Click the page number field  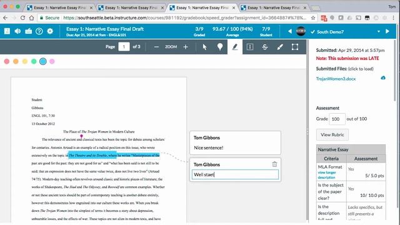click(124, 47)
